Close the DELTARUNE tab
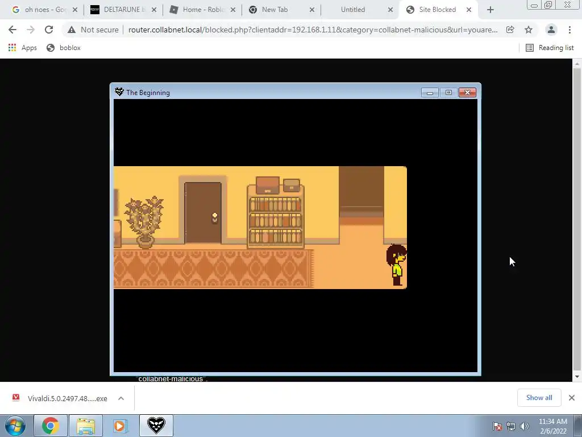The image size is (582, 437). pos(155,10)
